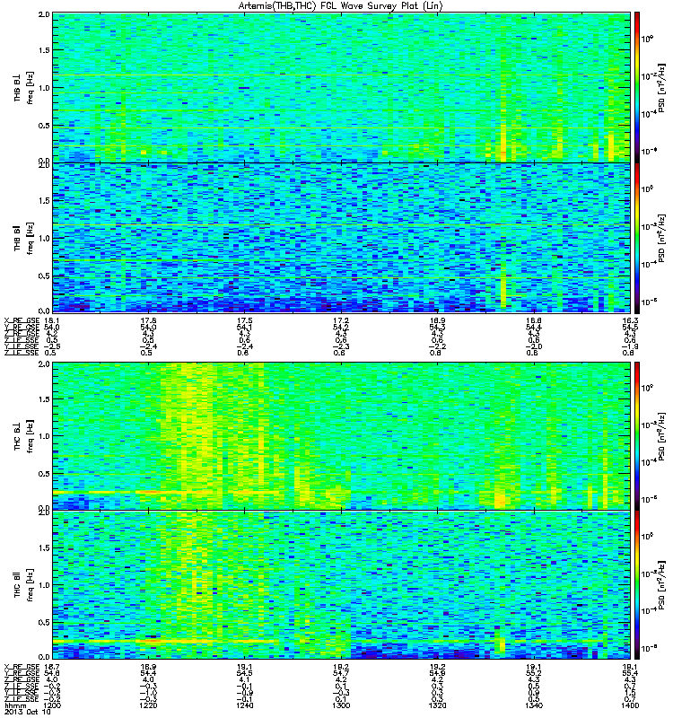Screen dimensions: 673x718
Task: Click the PSD [nT²/Hz] label of the THC B⊥ panel
Action: 661,436
